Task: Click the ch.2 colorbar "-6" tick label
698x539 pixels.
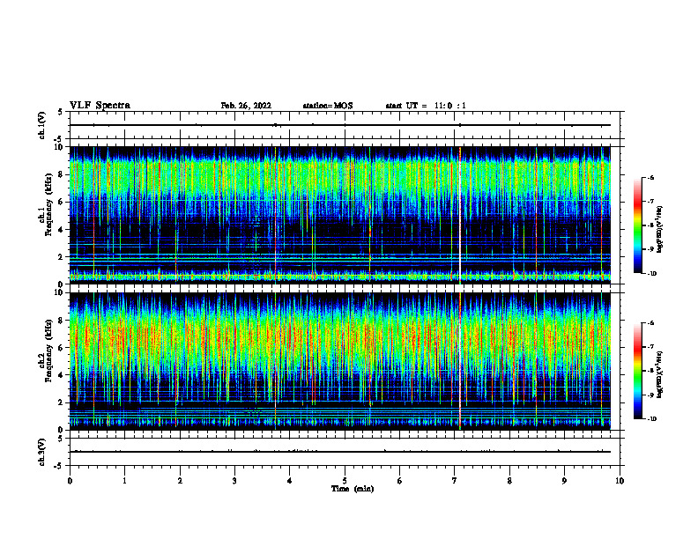Action: [x=650, y=323]
